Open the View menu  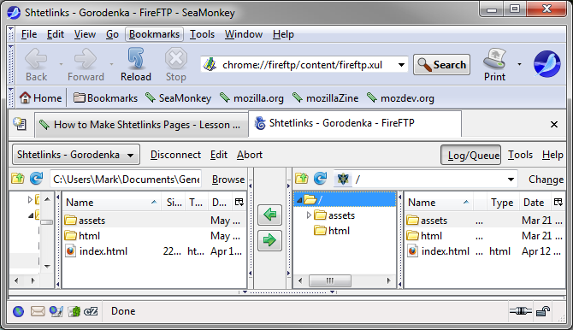(85, 34)
